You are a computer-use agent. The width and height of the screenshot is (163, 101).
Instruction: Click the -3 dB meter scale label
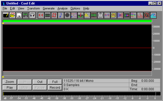[x=147, y=98]
